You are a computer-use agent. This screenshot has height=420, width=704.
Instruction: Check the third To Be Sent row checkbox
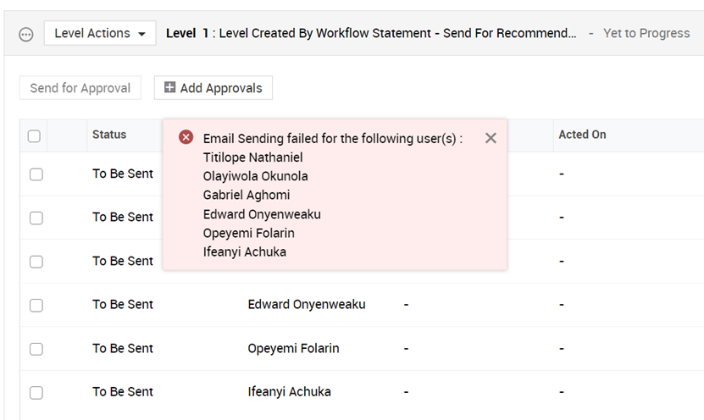click(x=36, y=262)
